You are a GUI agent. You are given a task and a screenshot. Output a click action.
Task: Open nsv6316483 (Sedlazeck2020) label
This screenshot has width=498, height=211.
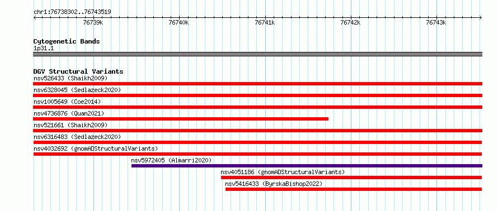coord(77,137)
